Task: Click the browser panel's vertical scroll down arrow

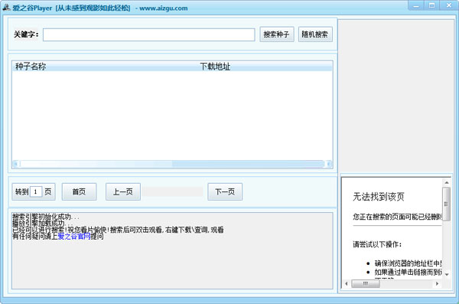Action: pos(447,275)
